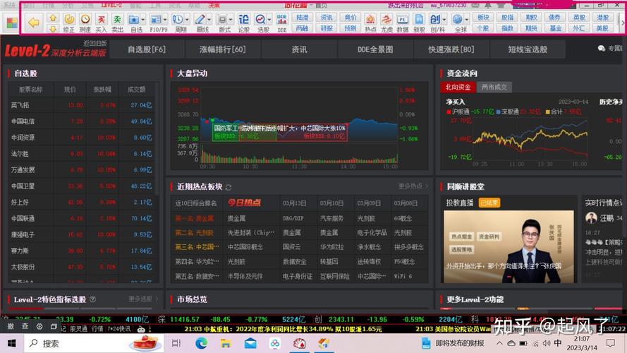Click the 龙虎 toolbar icon
This screenshot has width=627, height=353.
click(x=386, y=22)
